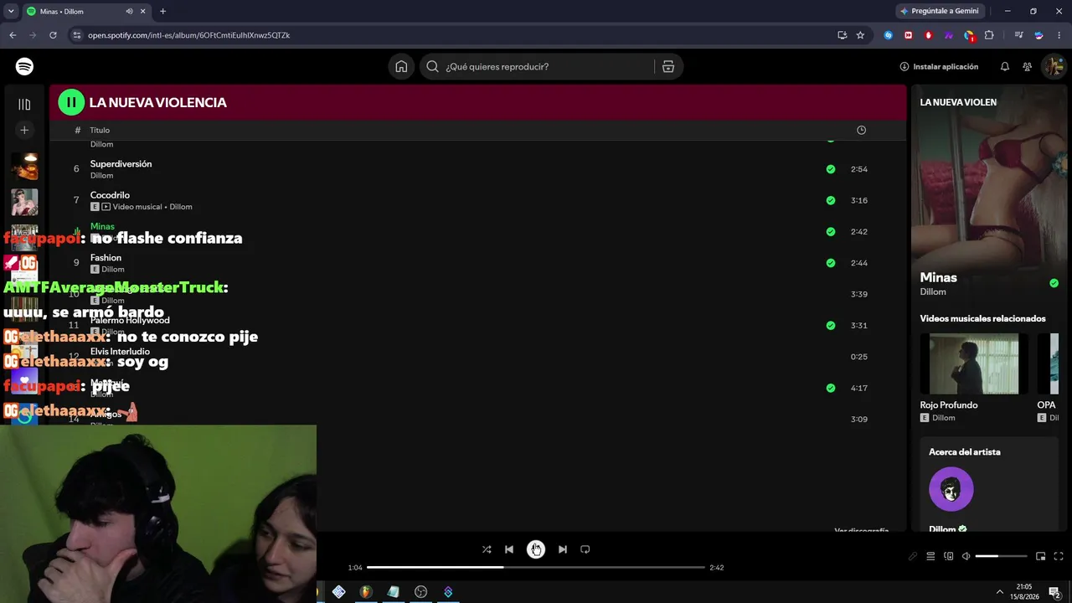Open LA NUEVA VIOLENCIA in the right panel header
Viewport: 1072px width, 603px height.
point(958,102)
